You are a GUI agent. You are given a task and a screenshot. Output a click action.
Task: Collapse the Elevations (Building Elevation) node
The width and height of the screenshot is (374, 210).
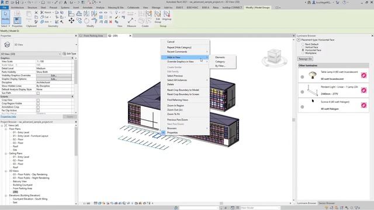(x=6, y=195)
